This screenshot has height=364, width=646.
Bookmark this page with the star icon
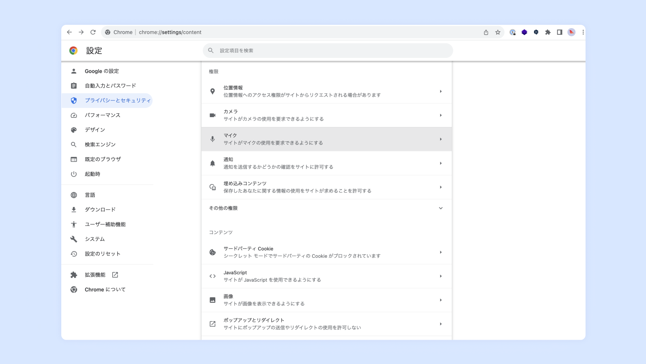click(x=498, y=32)
